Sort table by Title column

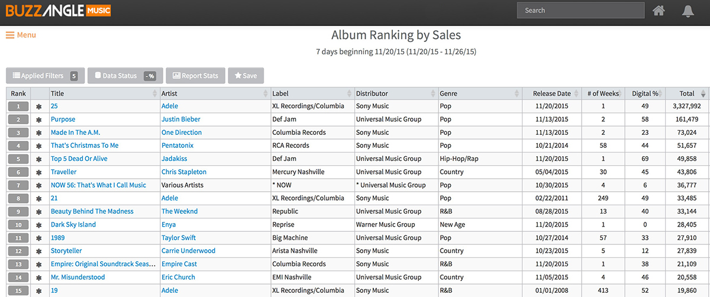[x=103, y=93]
